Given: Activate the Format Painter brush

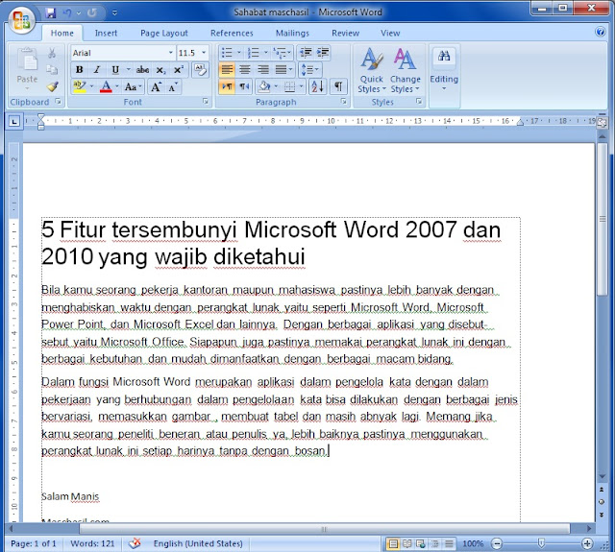Looking at the screenshot, I should (52, 86).
